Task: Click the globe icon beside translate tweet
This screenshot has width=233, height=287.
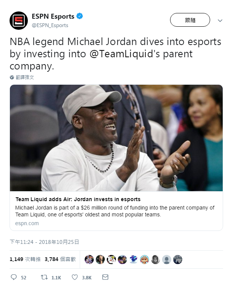Action: [x=12, y=77]
